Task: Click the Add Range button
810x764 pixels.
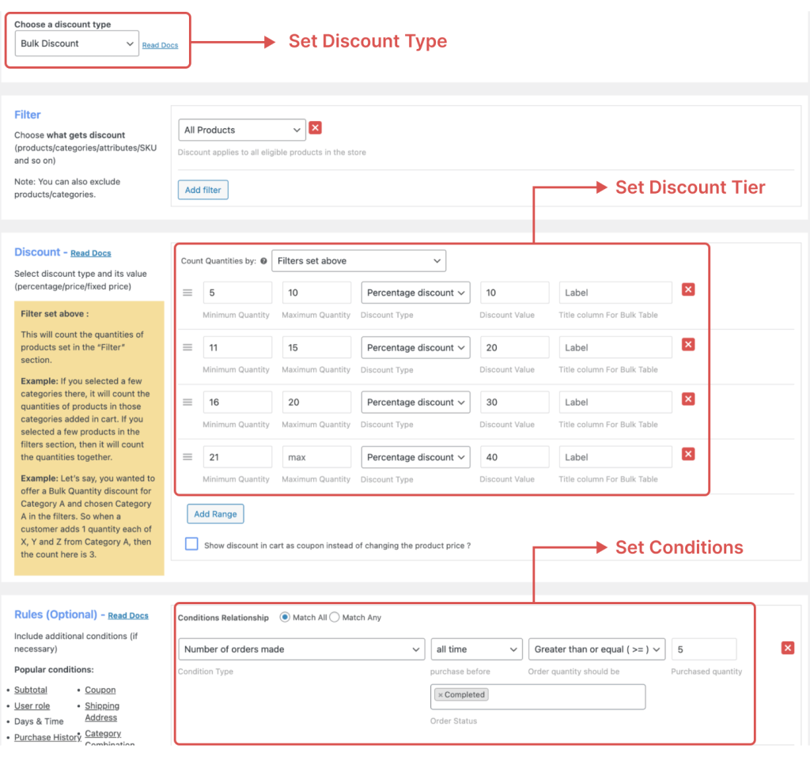Action: click(215, 513)
